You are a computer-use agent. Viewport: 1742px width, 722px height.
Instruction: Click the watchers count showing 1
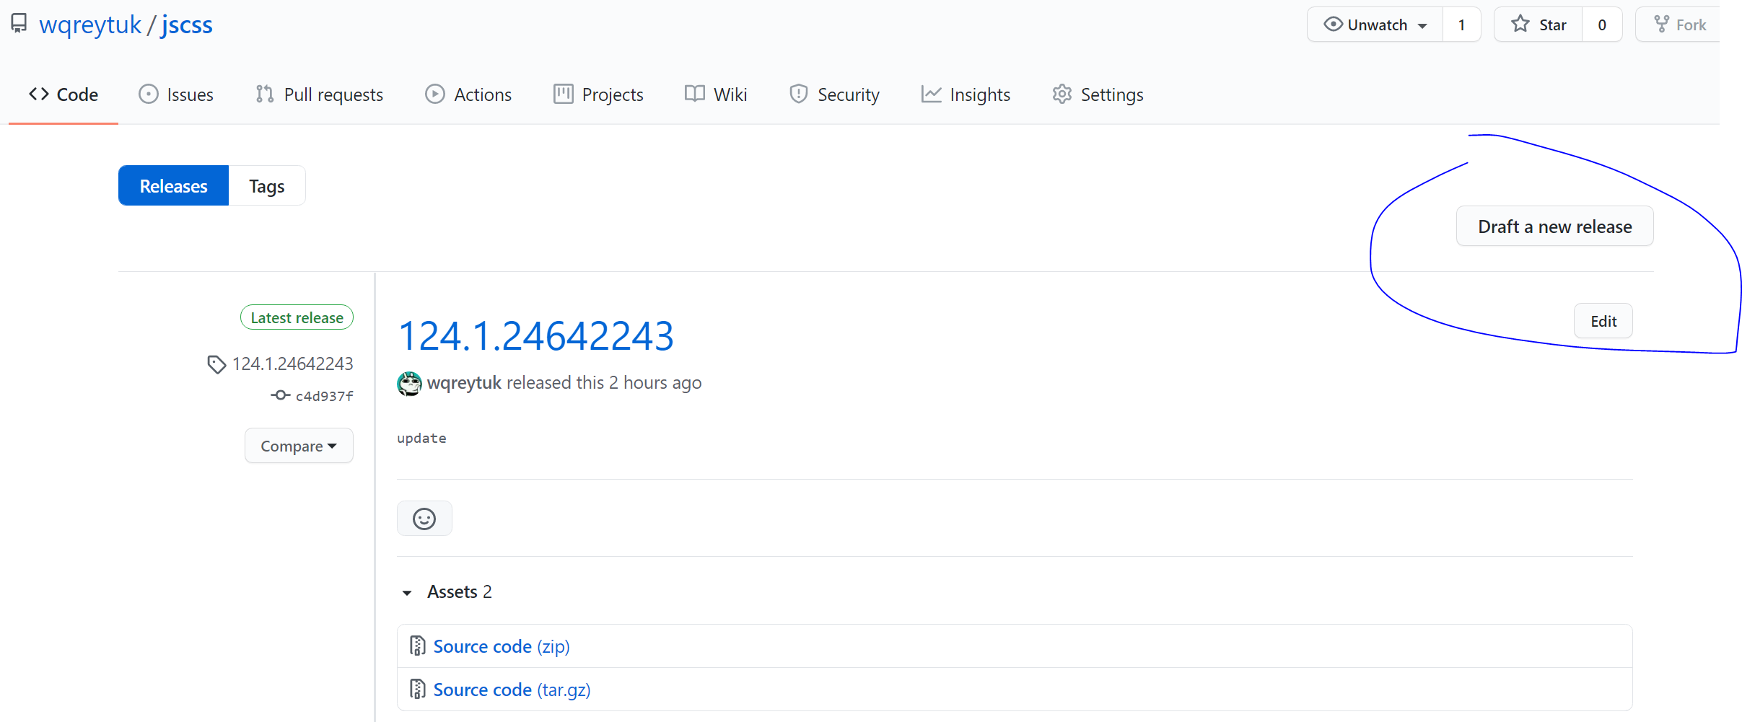pos(1461,25)
